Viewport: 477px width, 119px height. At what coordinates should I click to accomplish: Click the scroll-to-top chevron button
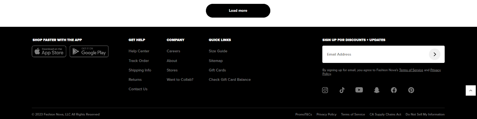pyautogui.click(x=471, y=90)
